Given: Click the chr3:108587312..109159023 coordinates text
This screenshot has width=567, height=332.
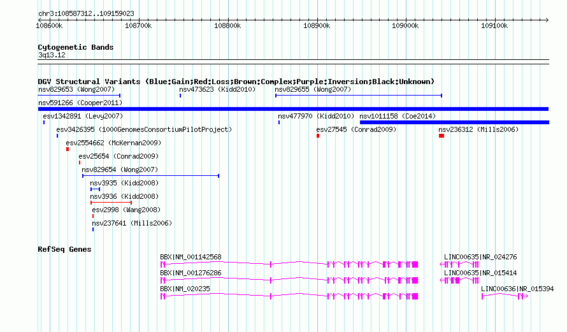Looking at the screenshot, I should (x=86, y=13).
